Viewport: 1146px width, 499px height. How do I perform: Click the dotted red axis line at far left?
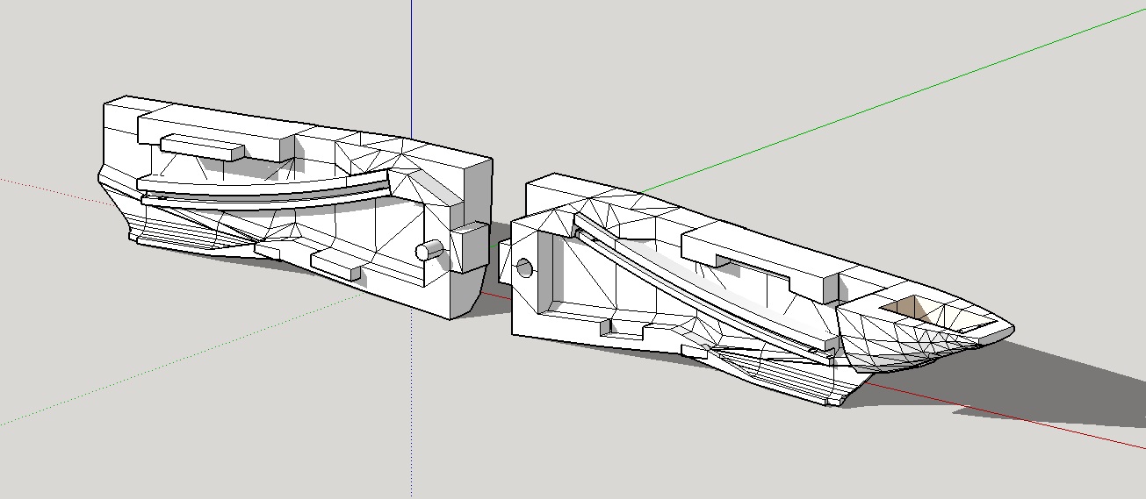coord(44,187)
